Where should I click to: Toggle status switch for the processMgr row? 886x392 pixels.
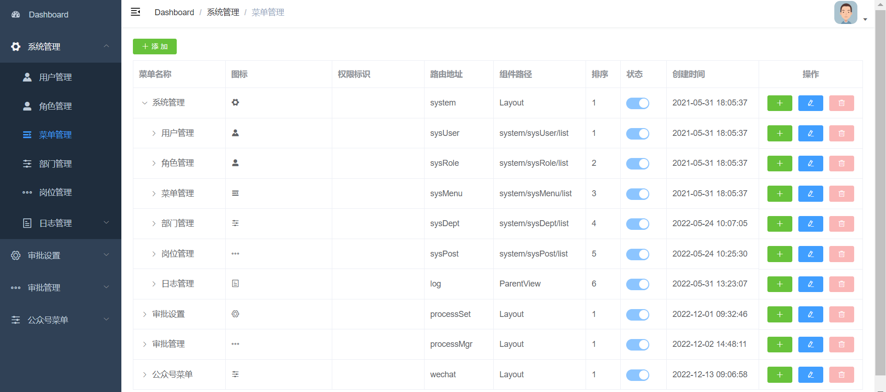coord(638,345)
